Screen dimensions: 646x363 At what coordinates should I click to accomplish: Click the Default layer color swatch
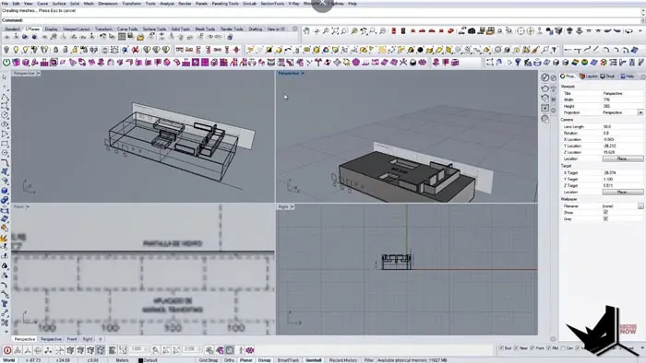(x=140, y=360)
